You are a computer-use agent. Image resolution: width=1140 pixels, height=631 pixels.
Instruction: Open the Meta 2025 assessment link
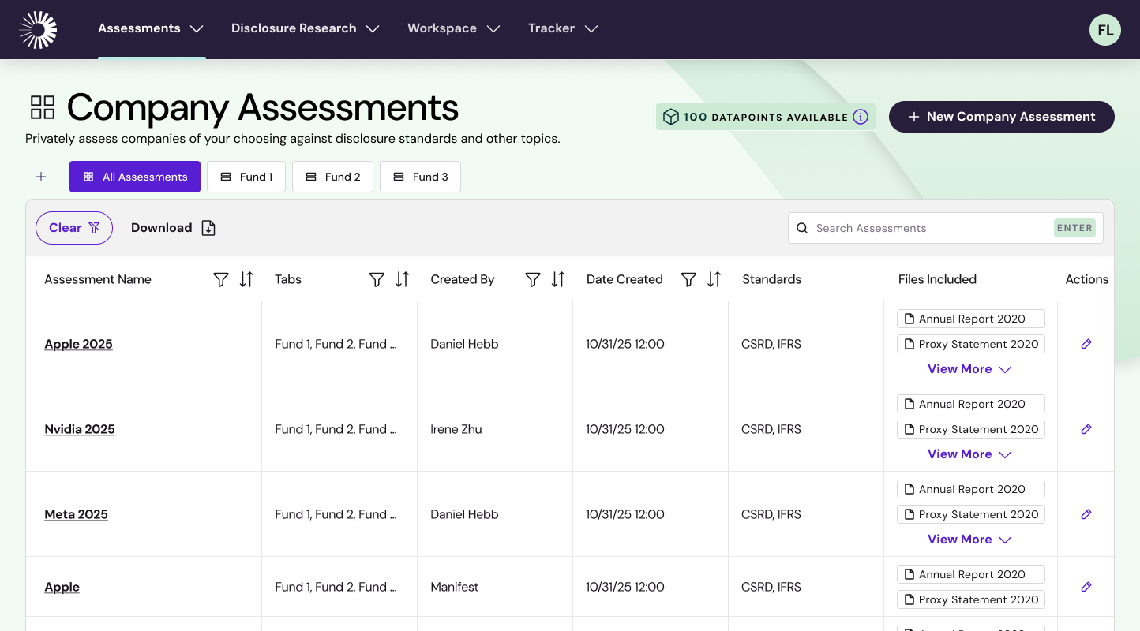[76, 514]
